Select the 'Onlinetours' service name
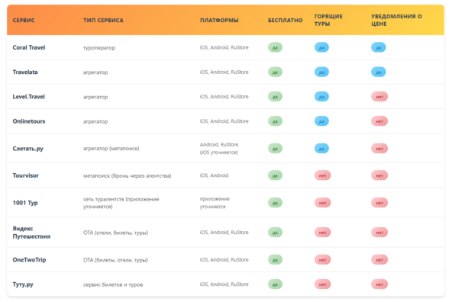Screen dimensions: 452x302 pyautogui.click(x=29, y=121)
